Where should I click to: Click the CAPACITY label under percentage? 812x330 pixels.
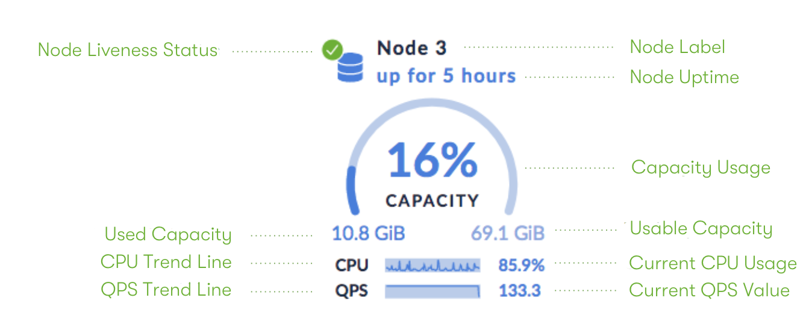tap(432, 201)
